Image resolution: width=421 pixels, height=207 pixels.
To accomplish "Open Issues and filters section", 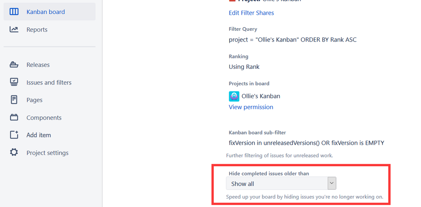I will tap(49, 82).
